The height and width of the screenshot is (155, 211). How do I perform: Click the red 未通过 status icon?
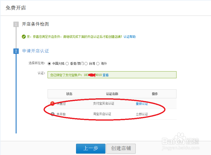click(x=52, y=104)
